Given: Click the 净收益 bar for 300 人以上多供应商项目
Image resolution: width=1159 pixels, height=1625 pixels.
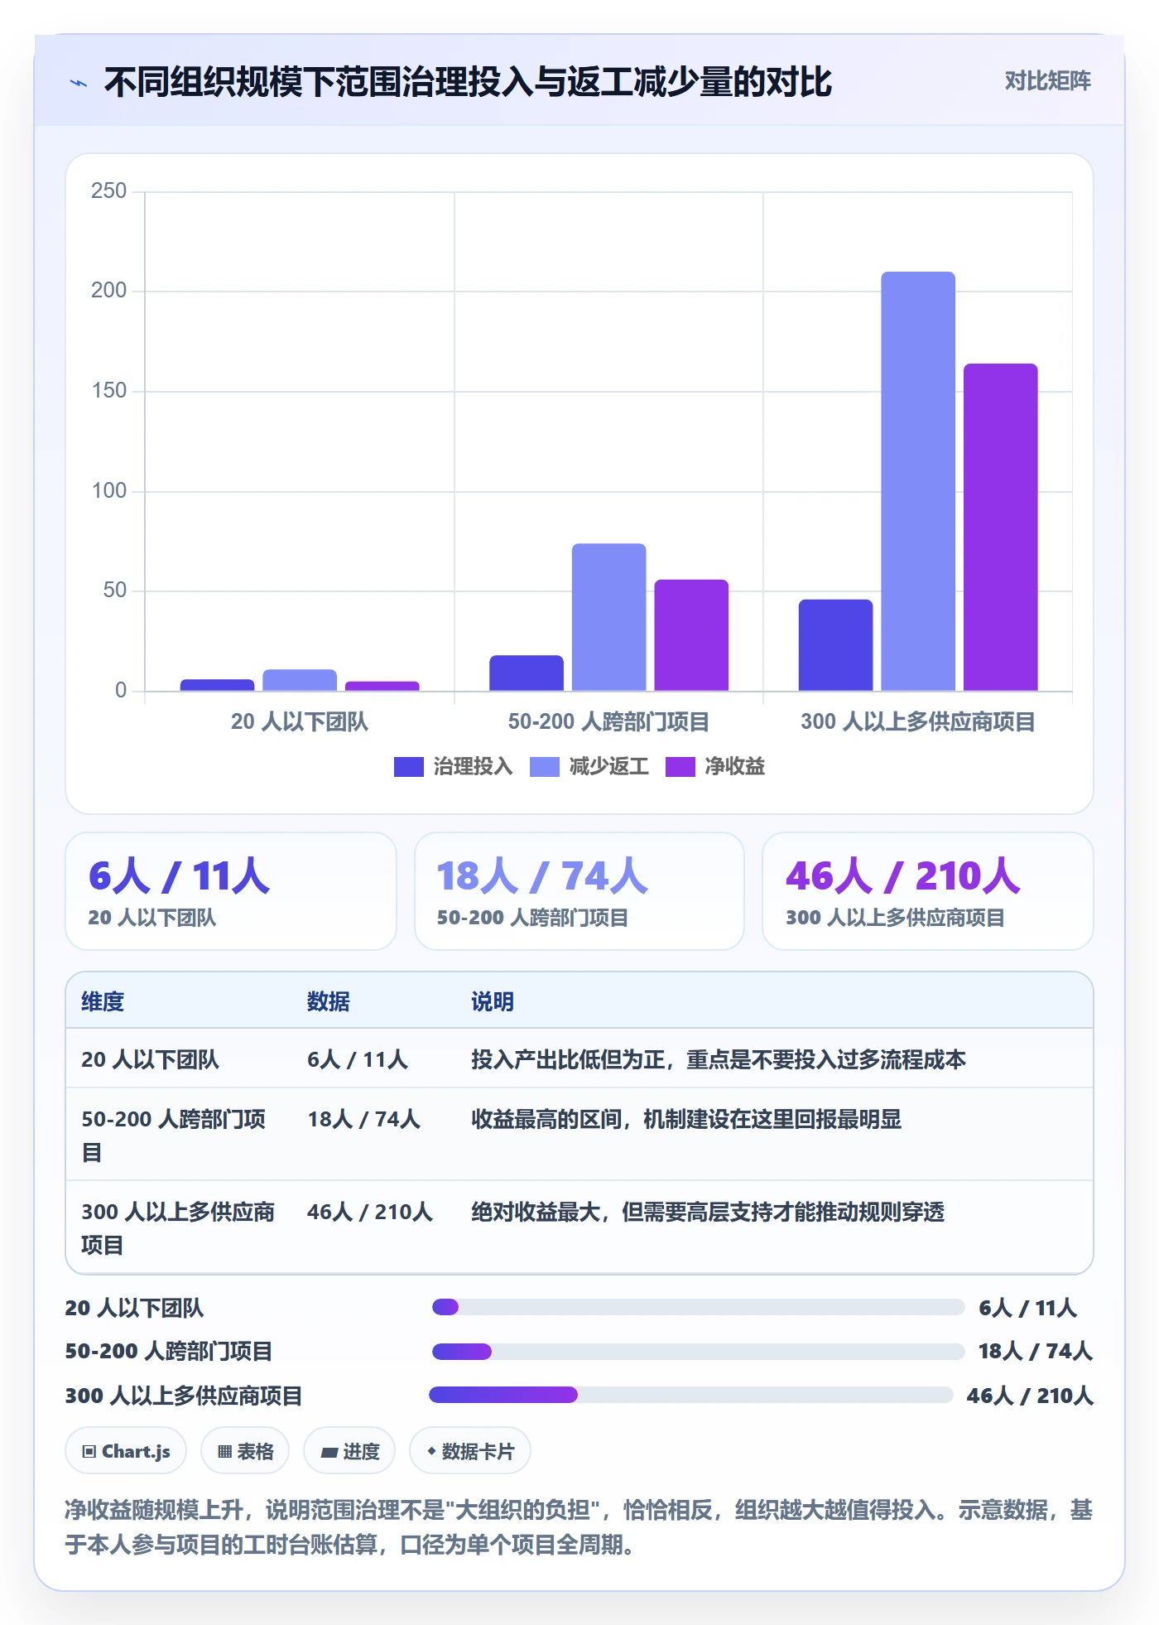Looking at the screenshot, I should pyautogui.click(x=1001, y=527).
